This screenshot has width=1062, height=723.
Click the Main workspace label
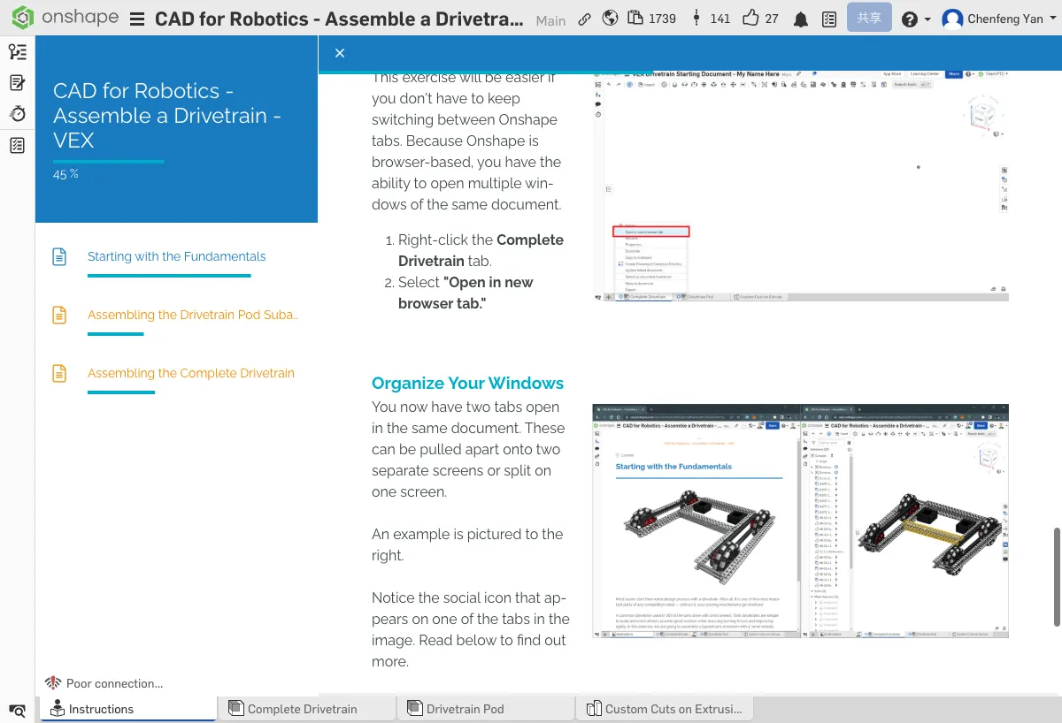tap(550, 20)
